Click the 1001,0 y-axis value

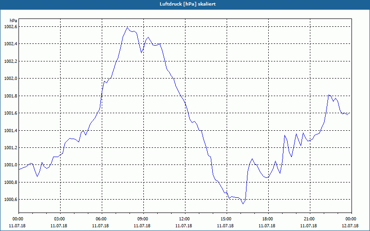pyautogui.click(x=11, y=165)
